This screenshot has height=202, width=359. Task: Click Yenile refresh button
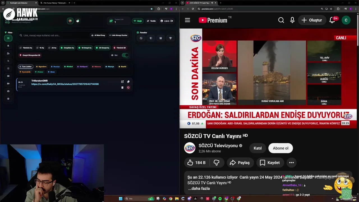[151, 21]
